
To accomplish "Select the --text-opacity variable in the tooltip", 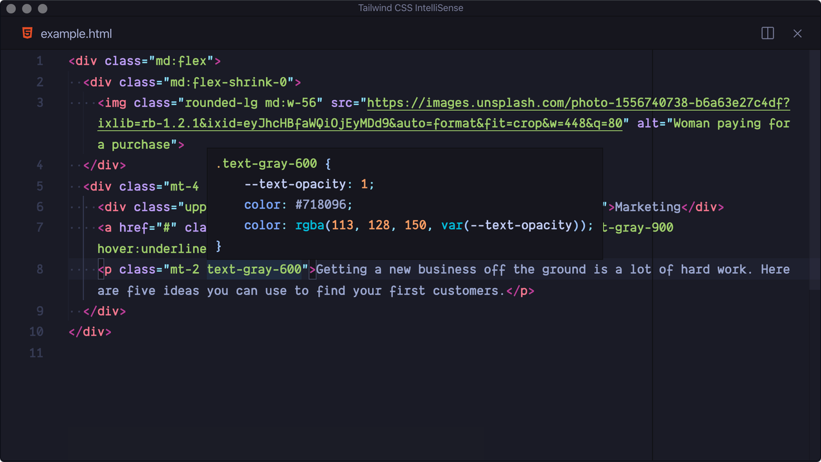I will point(296,184).
